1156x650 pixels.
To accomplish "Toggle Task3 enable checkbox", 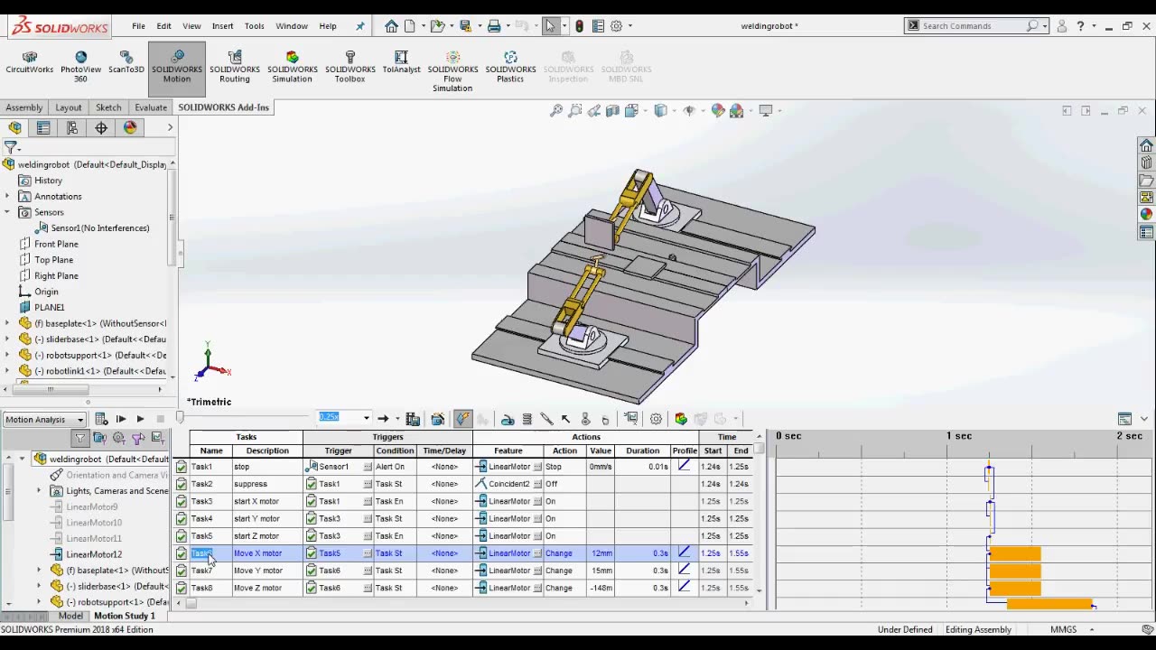I will coord(182,501).
